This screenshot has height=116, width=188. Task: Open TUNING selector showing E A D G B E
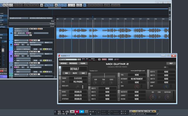click(78, 78)
